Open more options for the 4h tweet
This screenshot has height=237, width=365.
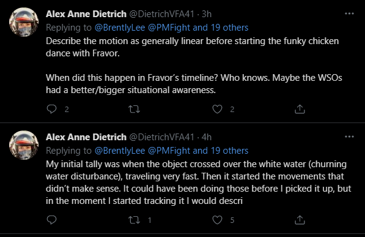point(349,137)
